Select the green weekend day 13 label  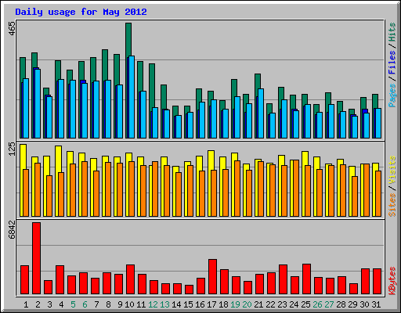pyautogui.click(x=164, y=304)
